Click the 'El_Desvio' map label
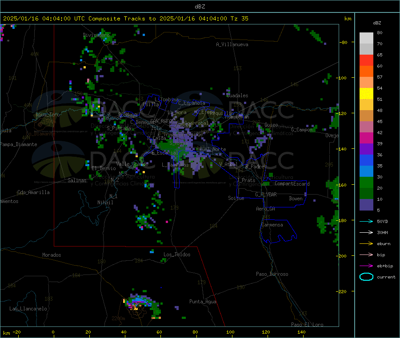Image resolution: width=400 pixels, height=338 pixels. pos(104,168)
